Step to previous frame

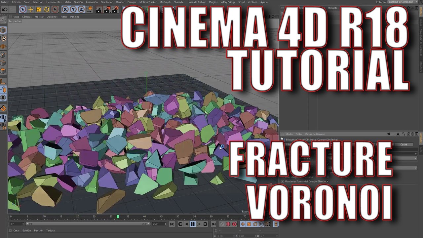click(187, 224)
